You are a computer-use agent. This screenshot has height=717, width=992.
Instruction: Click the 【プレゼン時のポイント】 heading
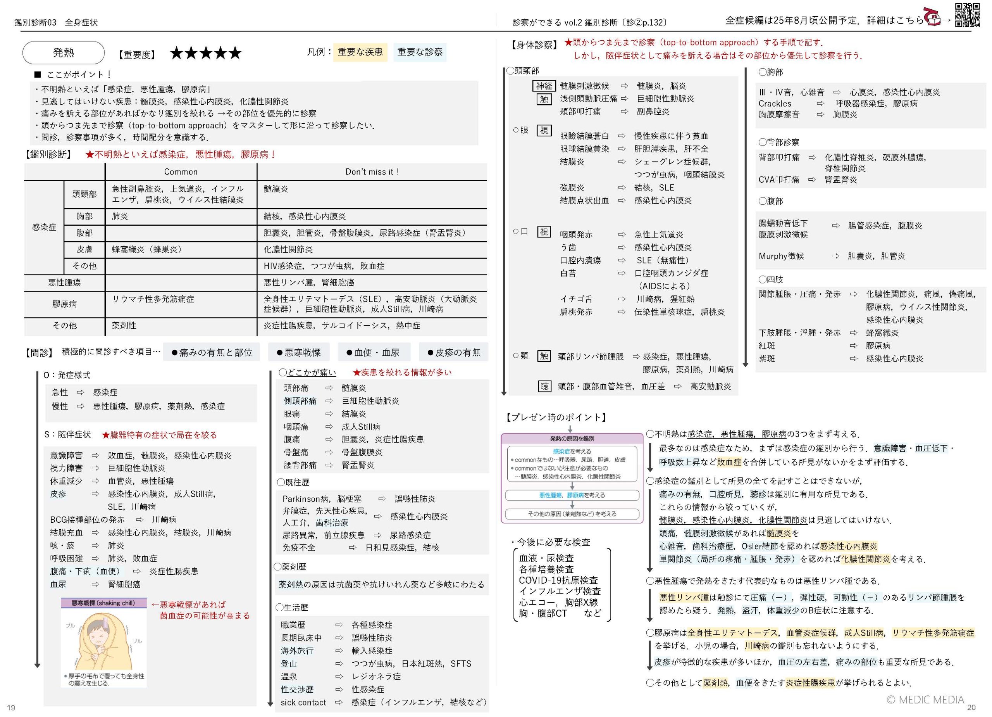pos(556,417)
